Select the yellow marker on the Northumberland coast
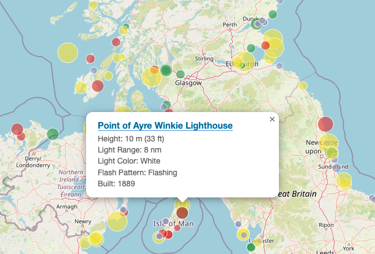 point(303,86)
